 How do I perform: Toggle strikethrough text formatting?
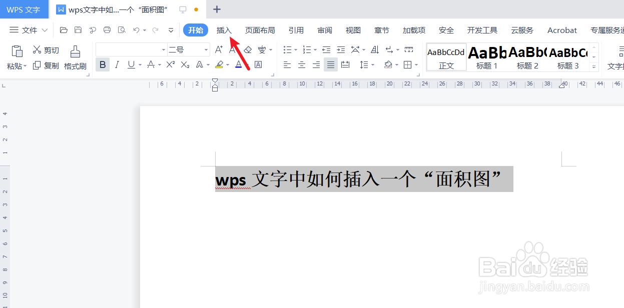pos(151,64)
